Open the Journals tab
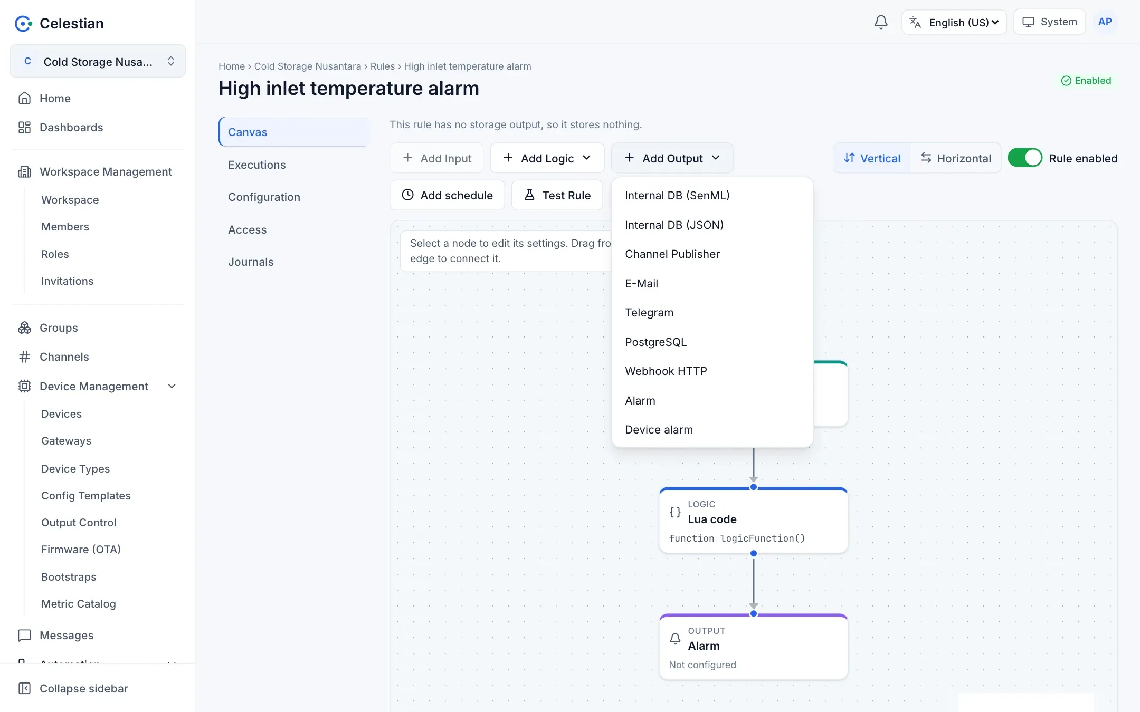This screenshot has width=1140, height=712. click(x=293, y=262)
